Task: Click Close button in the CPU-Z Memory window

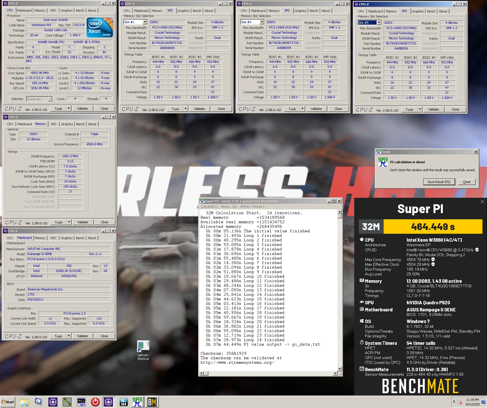Action: tap(104, 222)
